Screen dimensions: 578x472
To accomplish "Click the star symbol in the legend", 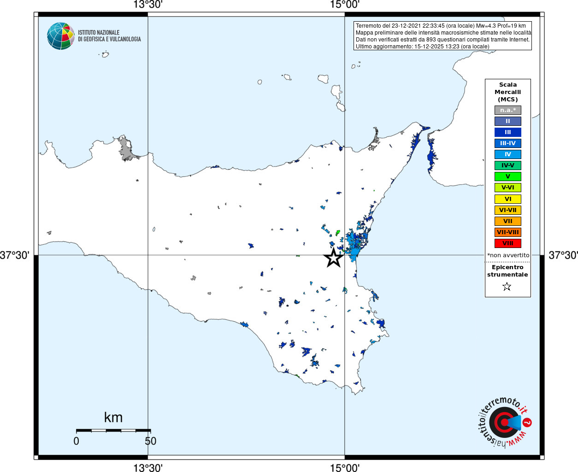I will pyautogui.click(x=507, y=287).
